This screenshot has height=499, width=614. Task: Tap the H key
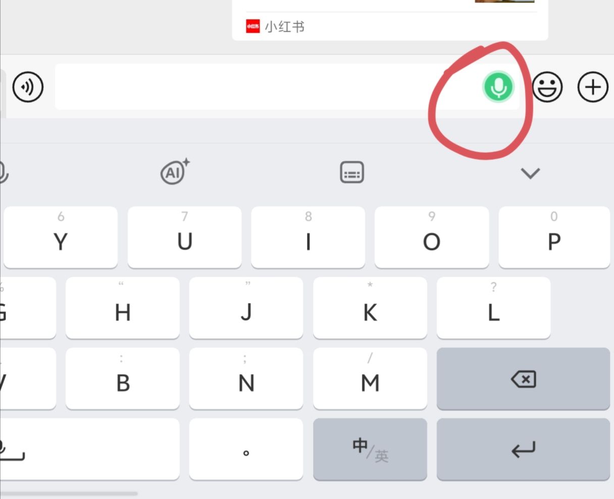pyautogui.click(x=123, y=308)
